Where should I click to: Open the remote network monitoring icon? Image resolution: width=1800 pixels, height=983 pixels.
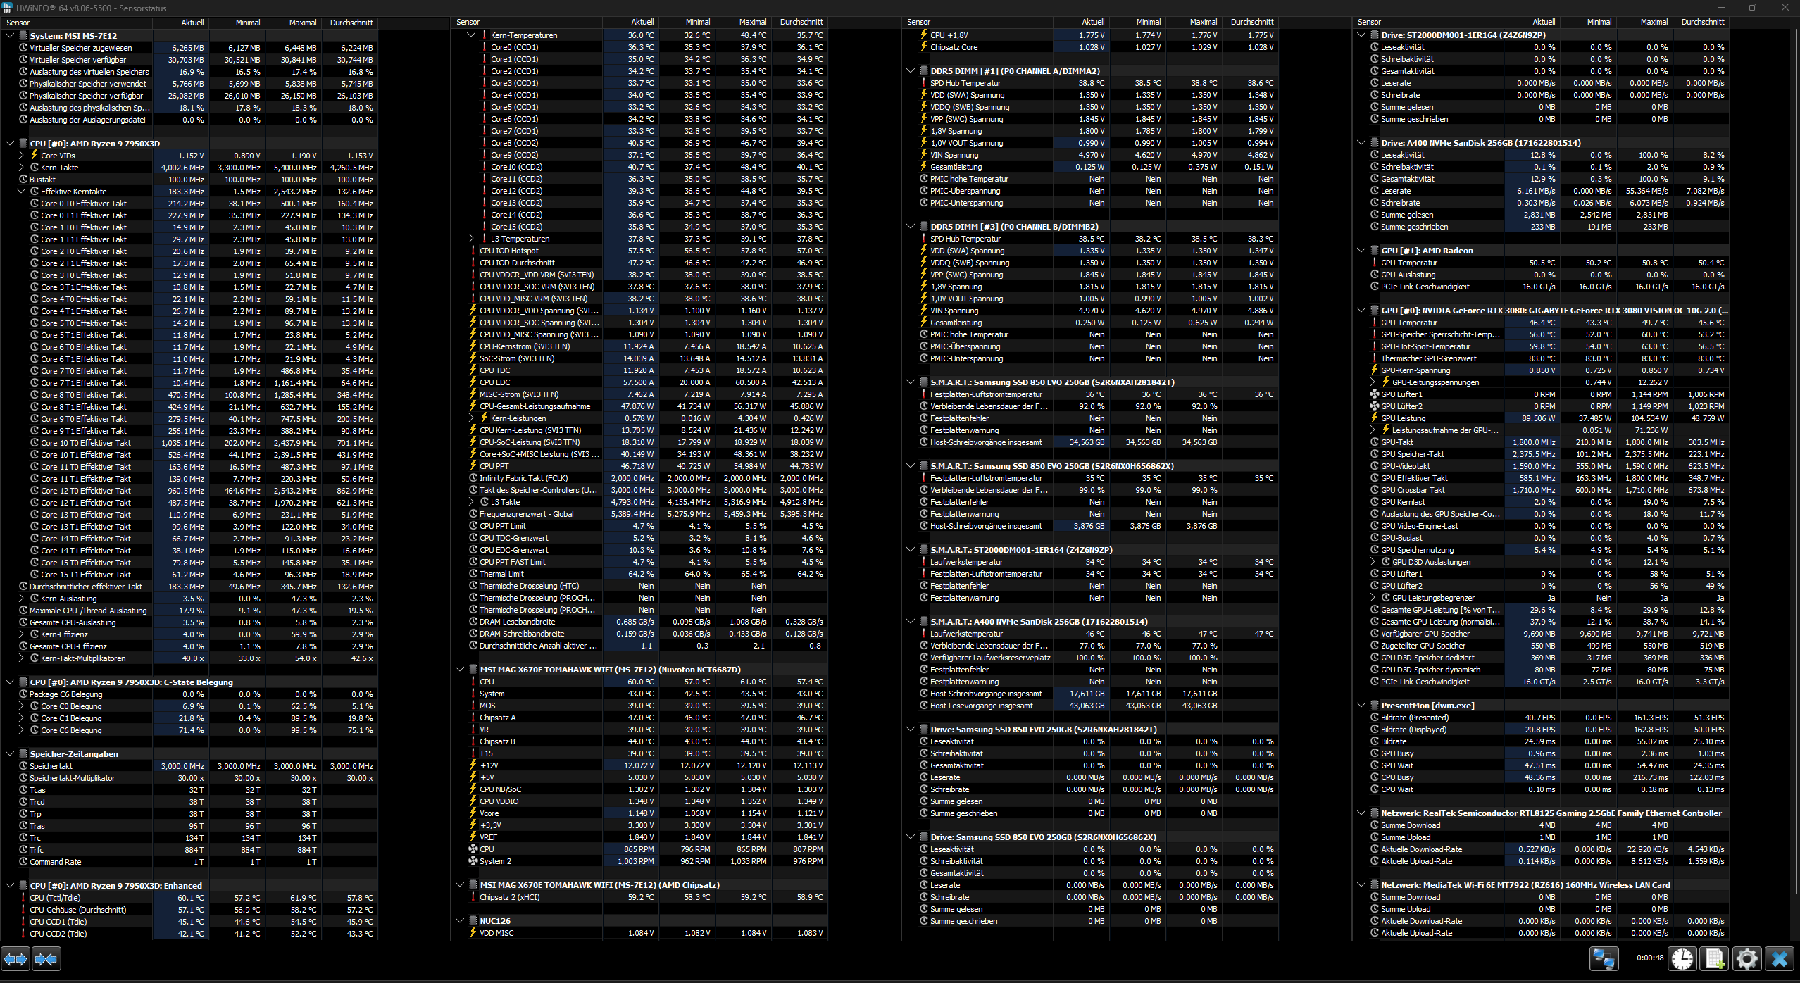pos(1604,959)
